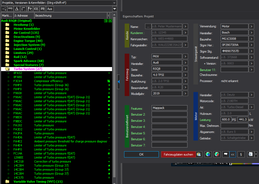Screen dimensions: 259x184
Task: Click the green X icon on Audi RSQ8 row
Action: pyautogui.click(x=110, y=21)
